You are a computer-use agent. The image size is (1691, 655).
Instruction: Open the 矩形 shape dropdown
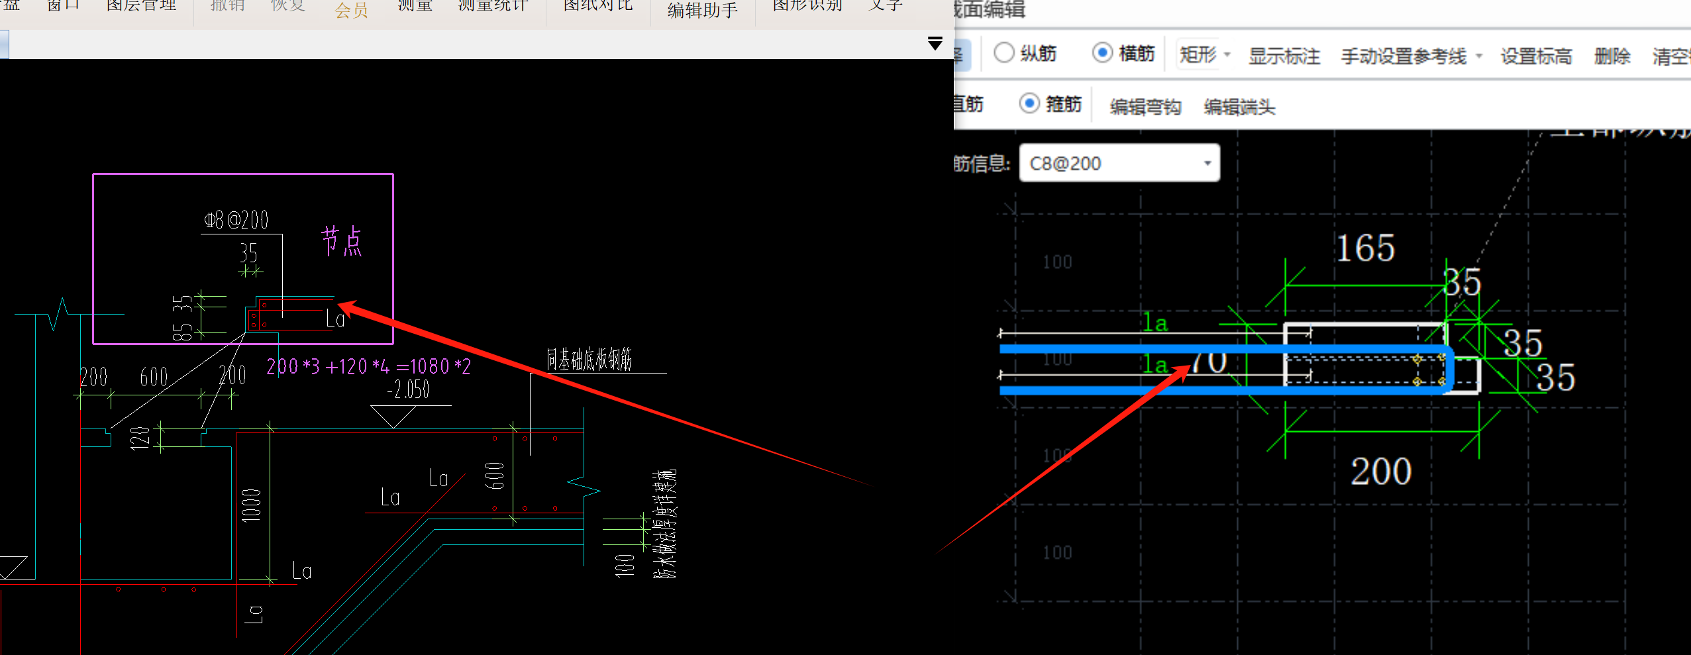(1204, 54)
